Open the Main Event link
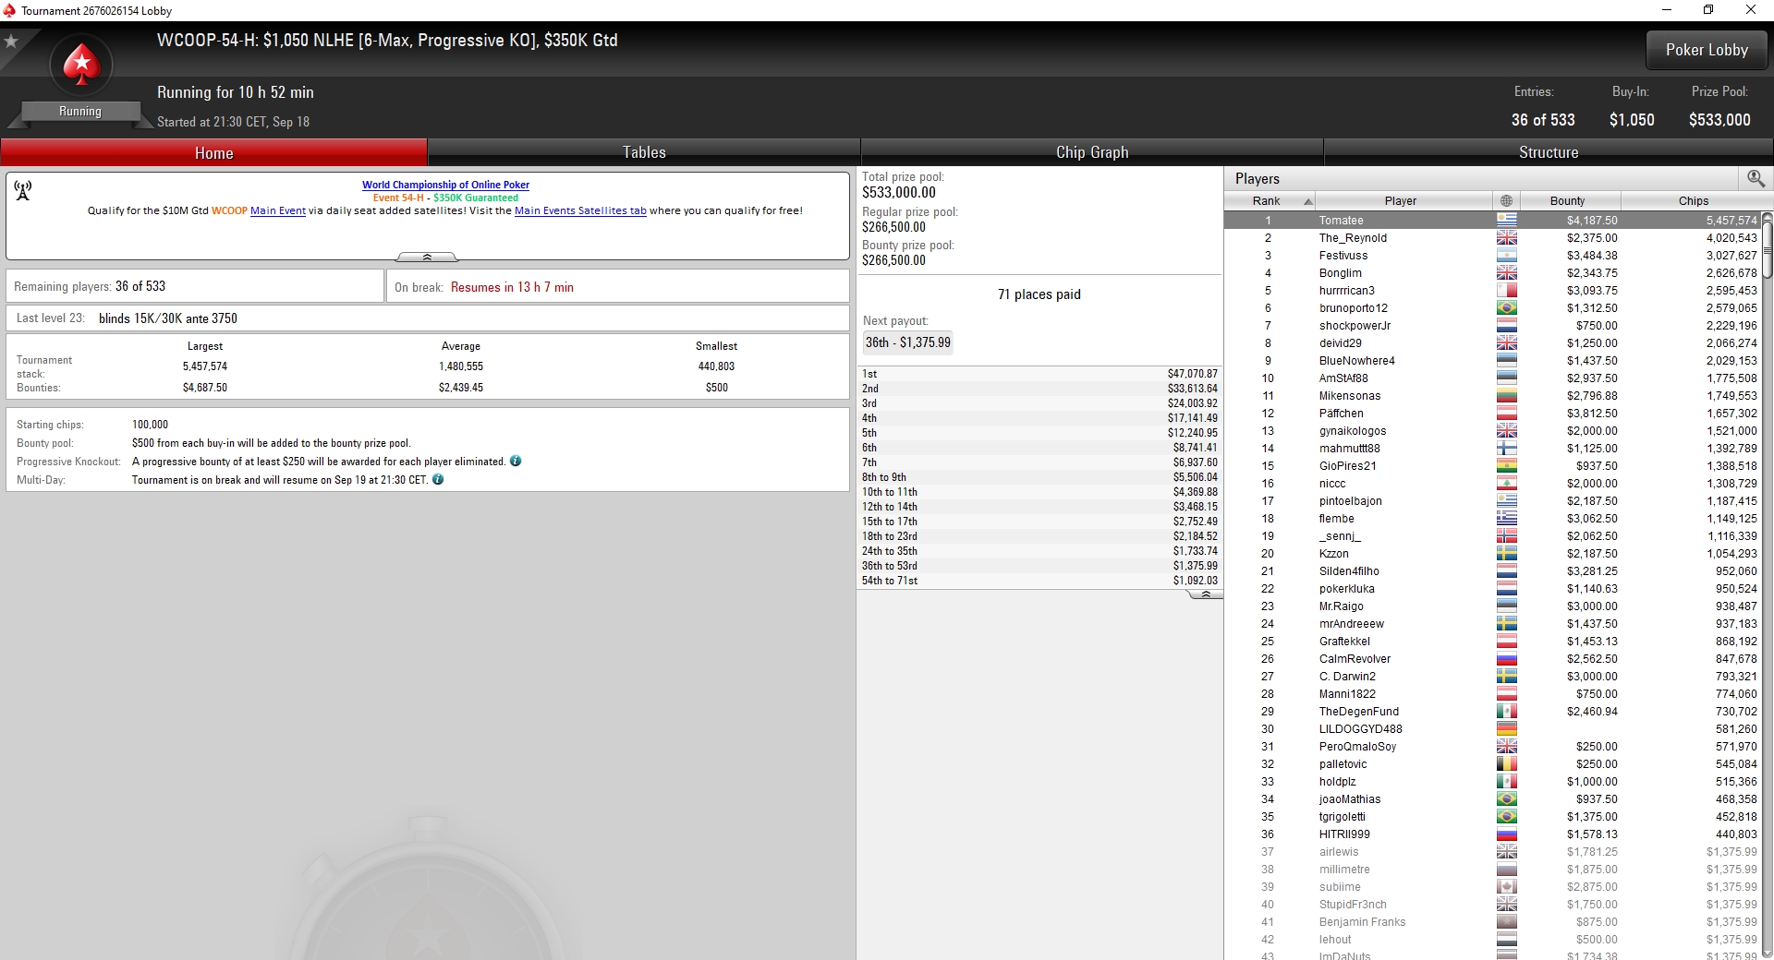This screenshot has width=1774, height=960. pyautogui.click(x=278, y=210)
